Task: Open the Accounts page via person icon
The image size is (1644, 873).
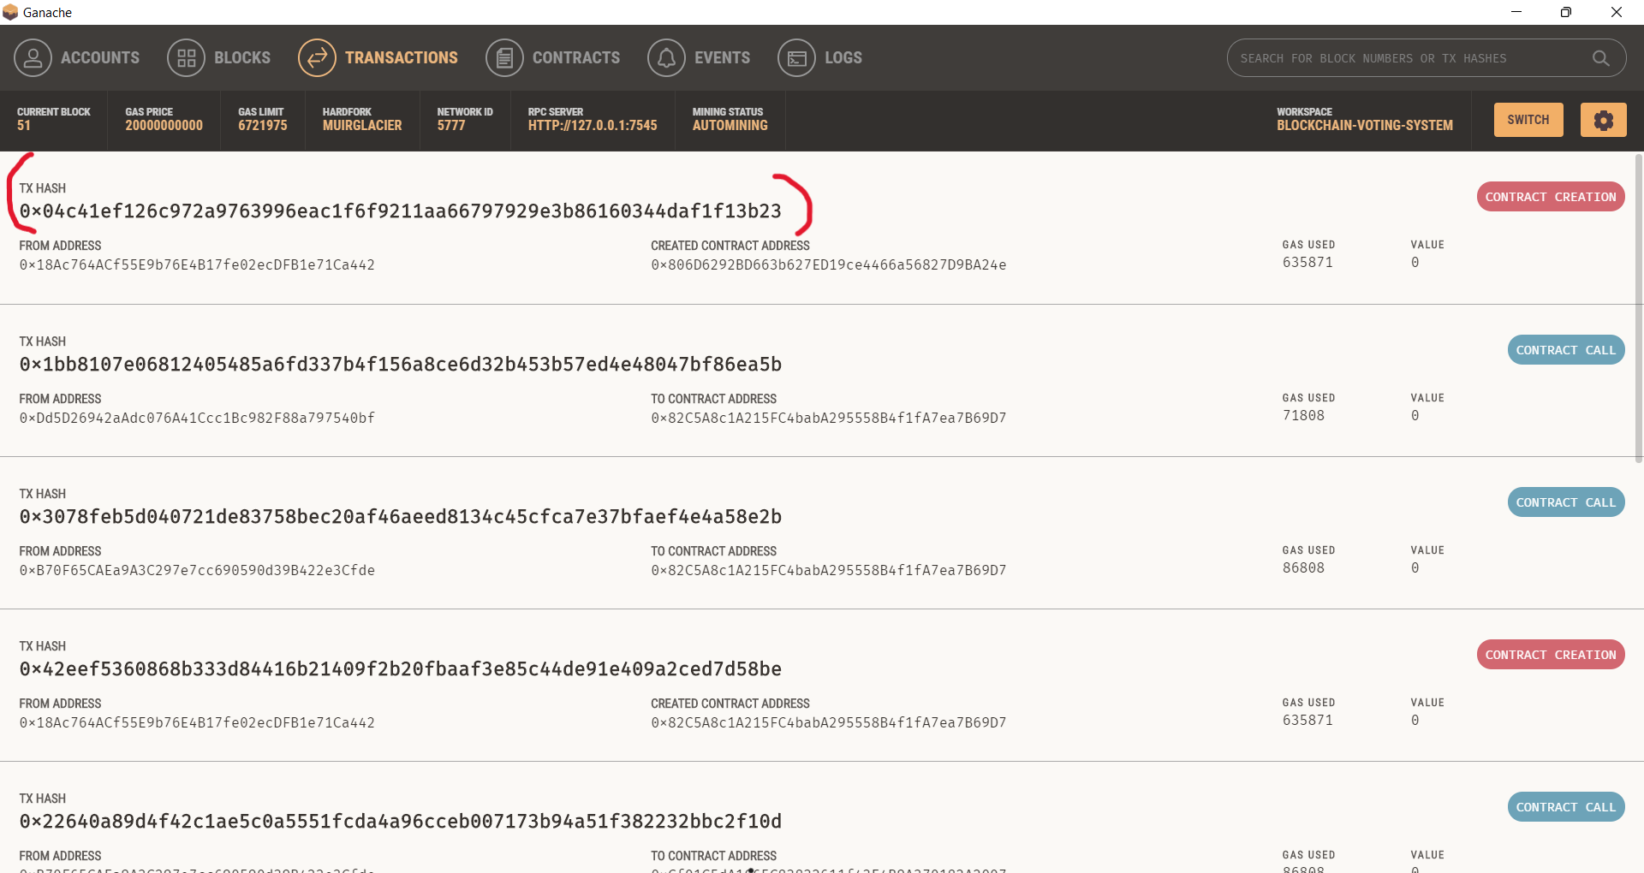Action: point(33,58)
